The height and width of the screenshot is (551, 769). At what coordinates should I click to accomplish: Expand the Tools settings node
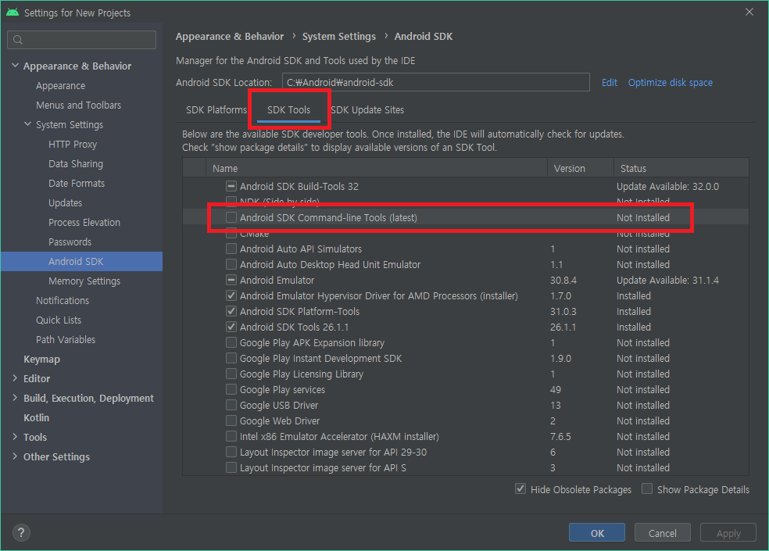click(x=15, y=437)
